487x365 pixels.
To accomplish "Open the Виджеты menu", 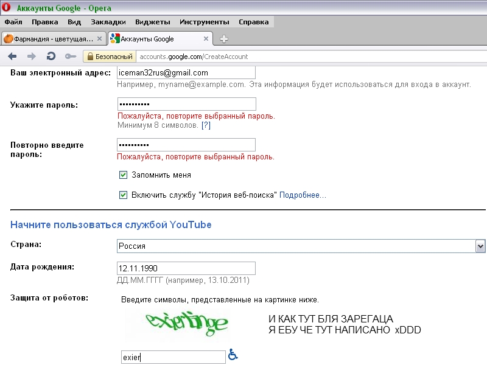I will pyautogui.click(x=153, y=22).
